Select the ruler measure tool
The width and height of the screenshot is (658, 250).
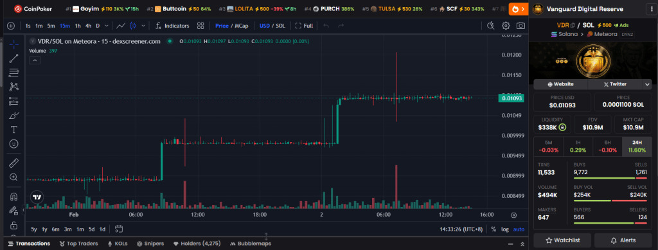point(14,163)
